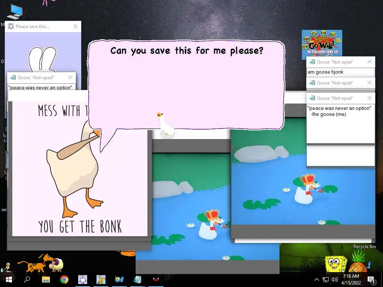Viewport: 383px width, 287px height.
Task: Click the notepad icon of the Not-epad overlapping the bunny window
Action: pos(13,77)
